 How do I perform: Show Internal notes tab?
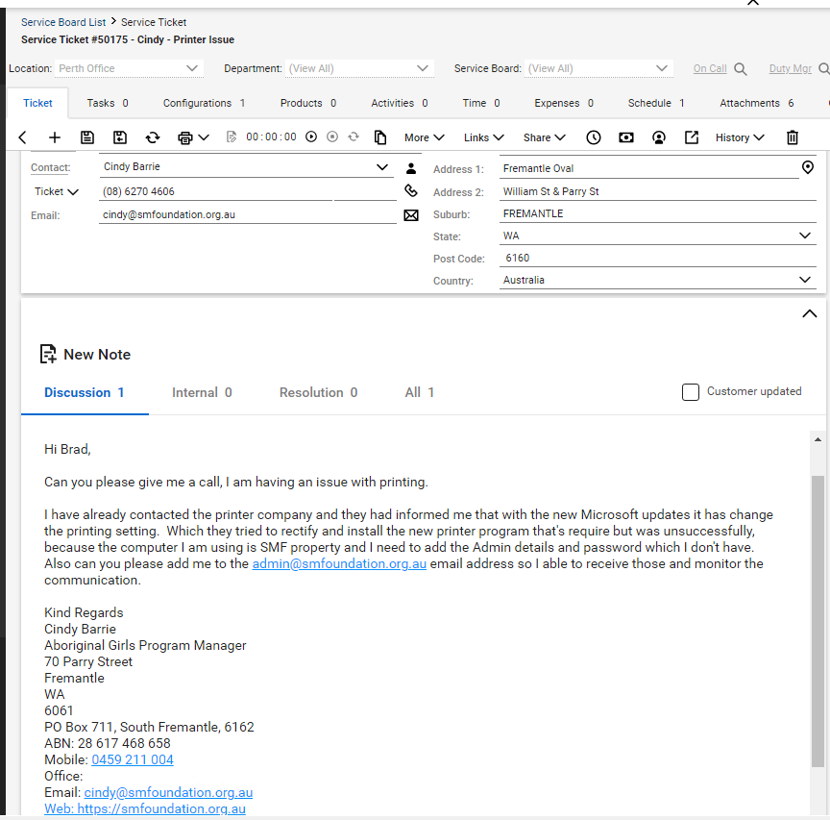tap(202, 392)
